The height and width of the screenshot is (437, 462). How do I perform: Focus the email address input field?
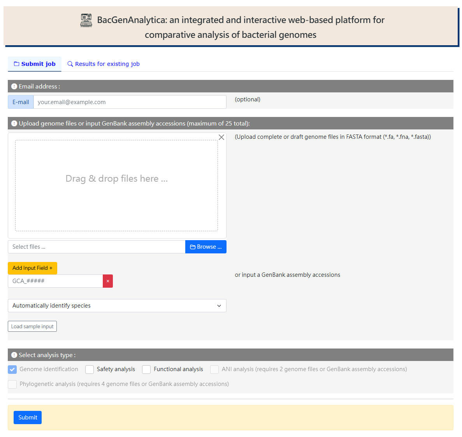(x=130, y=102)
